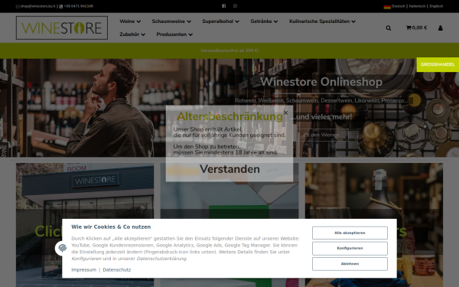
Task: Open Impressum link in cookie banner
Action: point(83,269)
